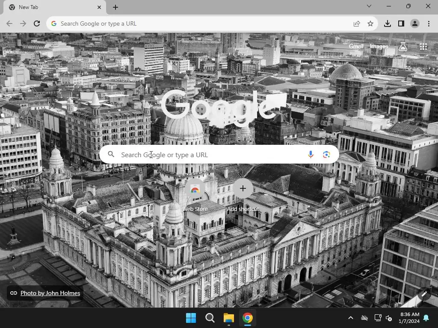Open a new tab with plus button

coord(115,7)
